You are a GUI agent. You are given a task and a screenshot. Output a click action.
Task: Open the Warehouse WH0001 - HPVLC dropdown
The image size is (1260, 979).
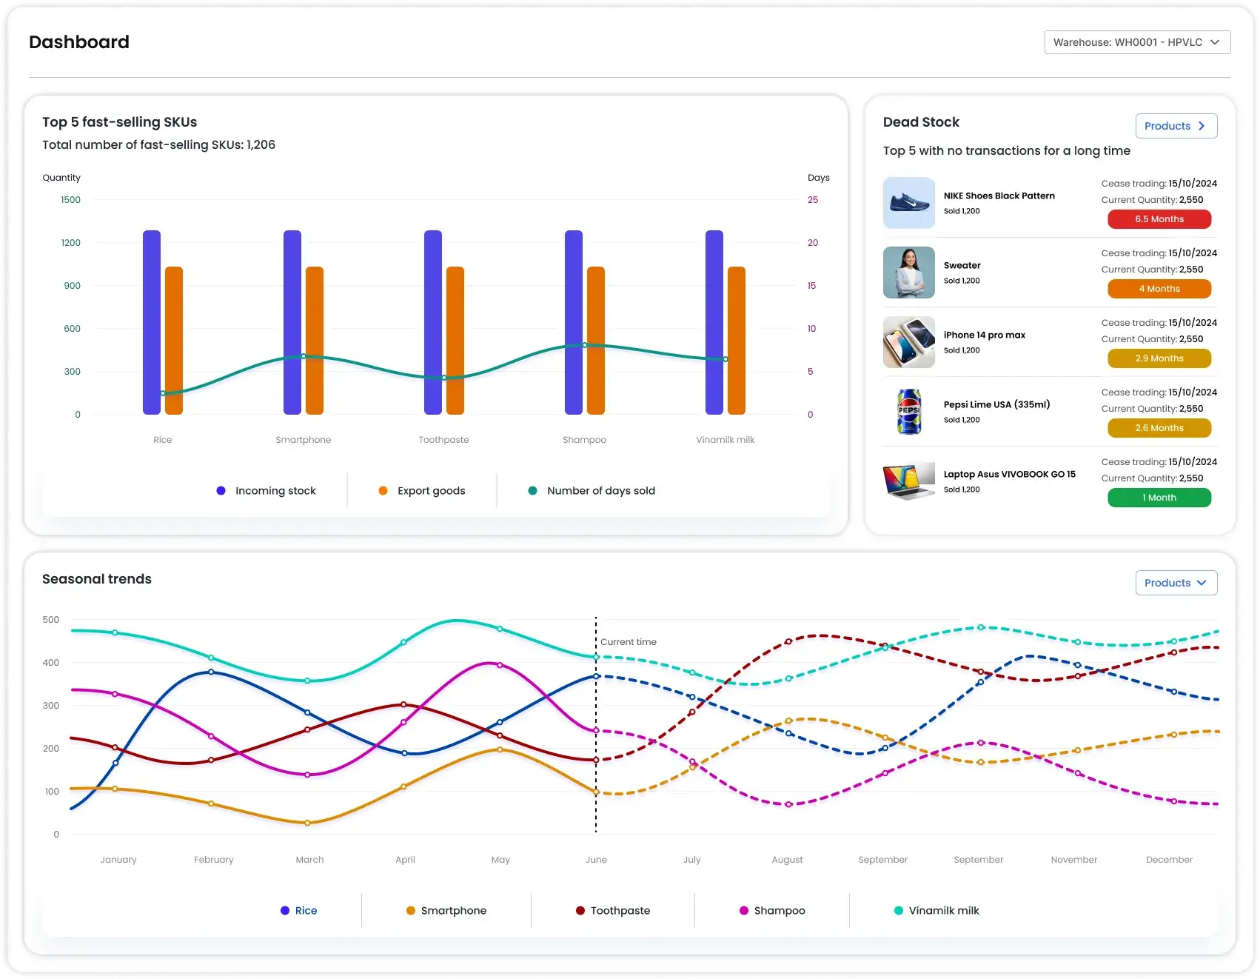click(1136, 42)
